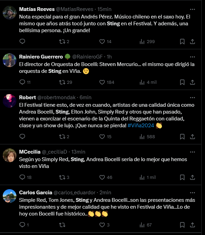
Task: Like Matías Reeves' tweet about Andrés Pérez
Action: click(x=105, y=41)
